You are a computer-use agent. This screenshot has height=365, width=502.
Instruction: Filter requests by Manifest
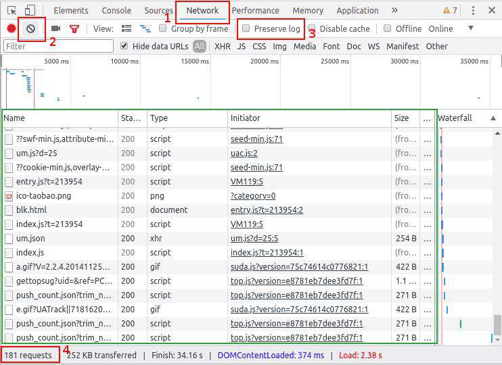pyautogui.click(x=403, y=47)
